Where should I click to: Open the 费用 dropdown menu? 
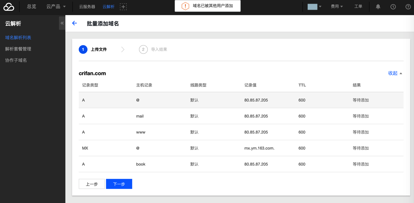[337, 7]
